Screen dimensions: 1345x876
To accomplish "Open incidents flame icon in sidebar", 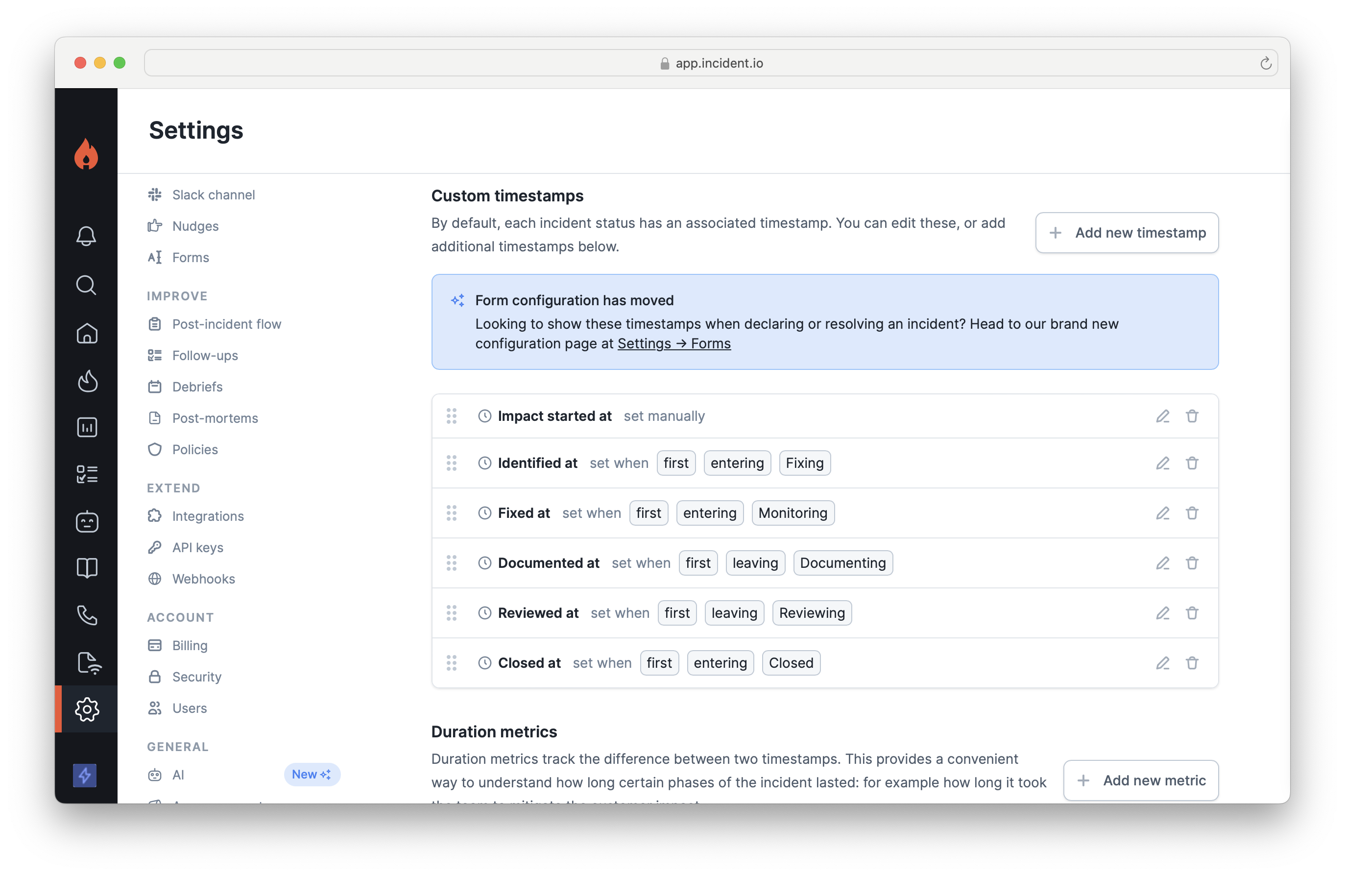I will (87, 381).
